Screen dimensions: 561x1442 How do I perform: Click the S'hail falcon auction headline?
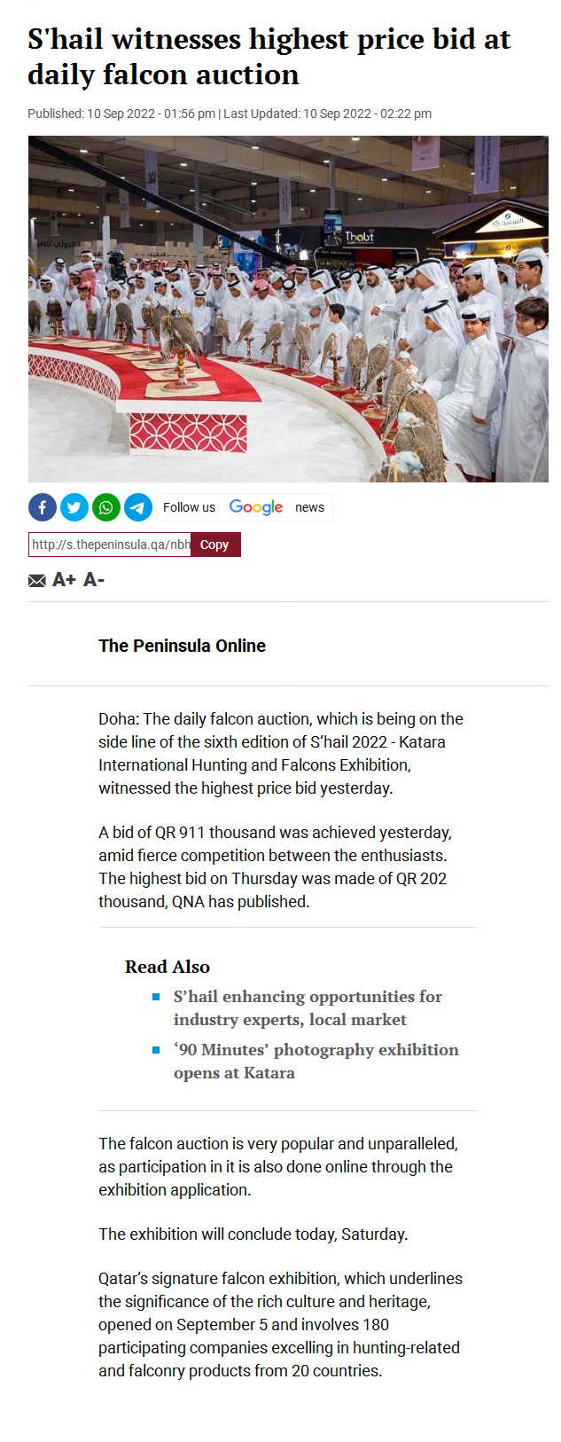point(269,57)
